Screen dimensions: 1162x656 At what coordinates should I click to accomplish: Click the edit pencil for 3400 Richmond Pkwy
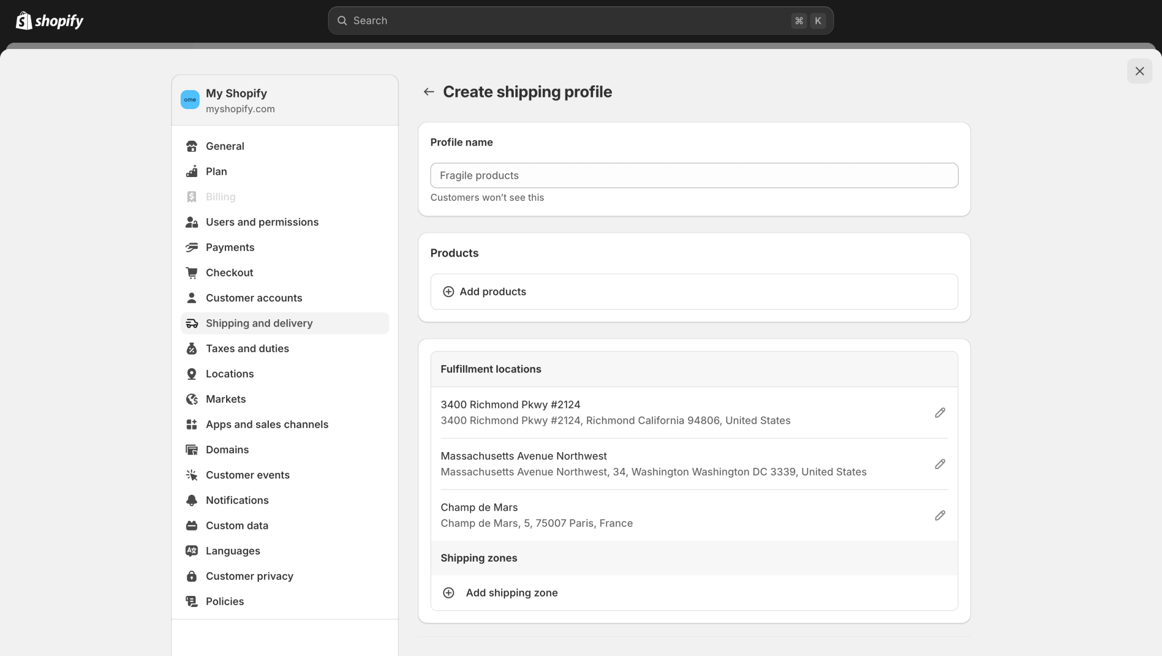point(940,413)
